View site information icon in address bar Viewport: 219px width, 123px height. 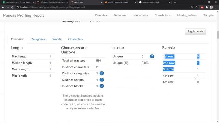tap(18, 8)
